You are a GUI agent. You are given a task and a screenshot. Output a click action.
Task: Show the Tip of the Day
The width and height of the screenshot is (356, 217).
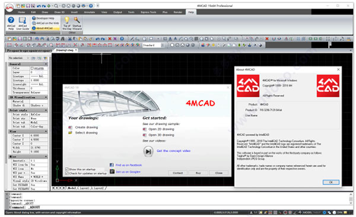pos(66,23)
